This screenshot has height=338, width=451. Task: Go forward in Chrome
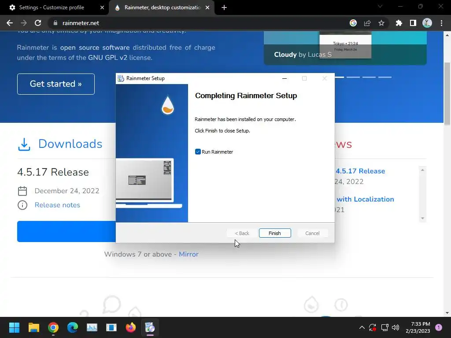click(24, 23)
